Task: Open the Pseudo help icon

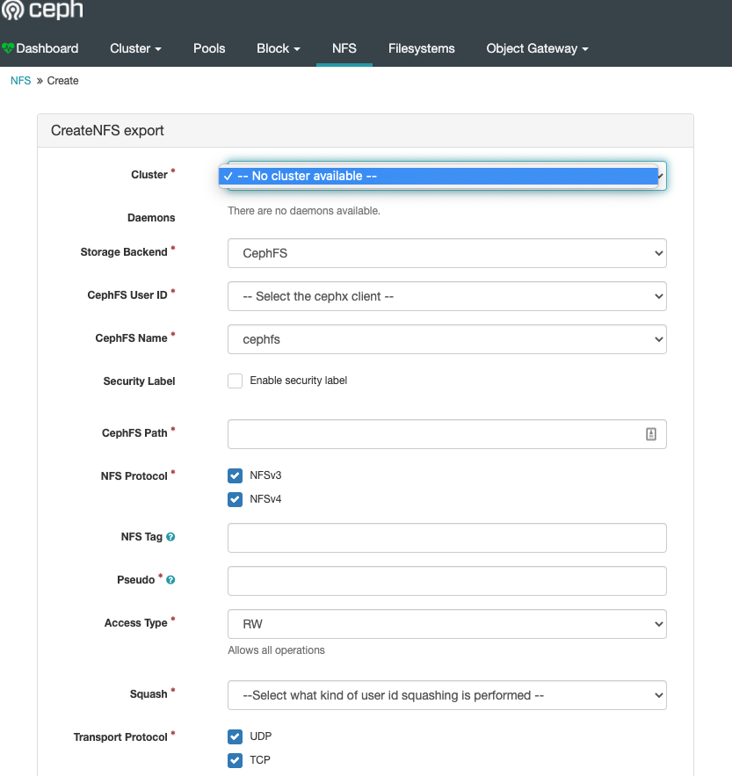Action: click(x=170, y=580)
